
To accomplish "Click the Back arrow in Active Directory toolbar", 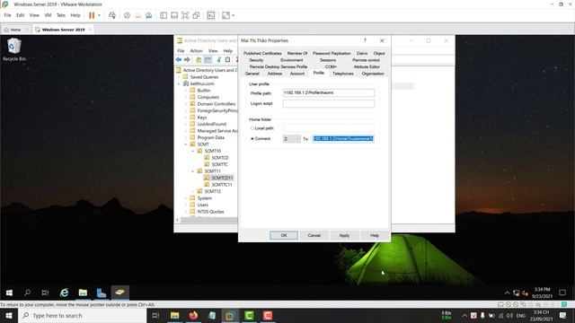I will [179, 60].
